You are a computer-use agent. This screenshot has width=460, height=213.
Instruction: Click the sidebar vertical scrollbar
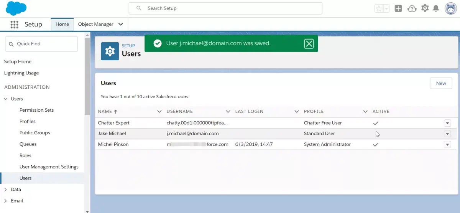click(87, 76)
